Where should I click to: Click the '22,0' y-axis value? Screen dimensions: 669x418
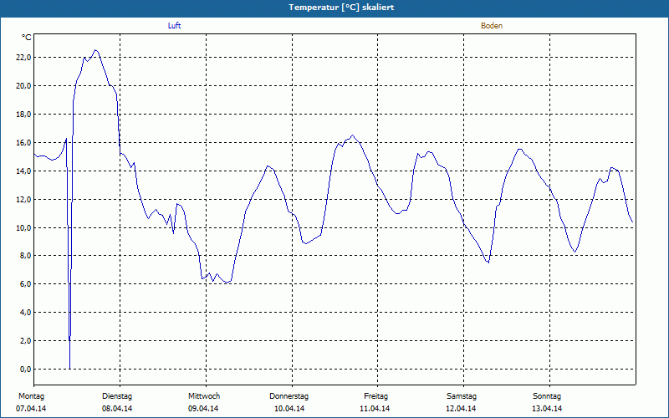pos(23,58)
